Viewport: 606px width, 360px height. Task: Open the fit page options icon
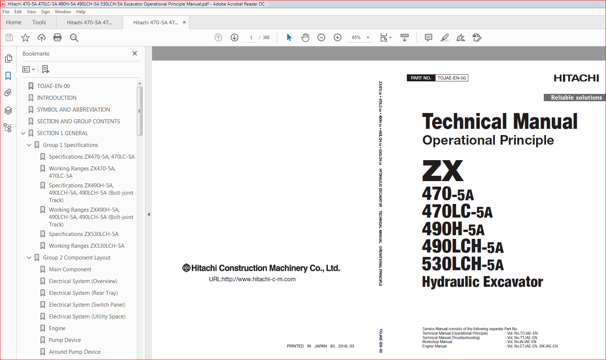click(385, 38)
